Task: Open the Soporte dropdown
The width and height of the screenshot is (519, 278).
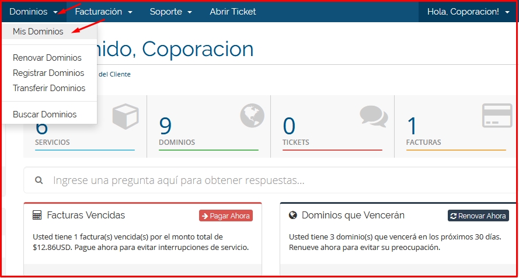Action: [171, 12]
